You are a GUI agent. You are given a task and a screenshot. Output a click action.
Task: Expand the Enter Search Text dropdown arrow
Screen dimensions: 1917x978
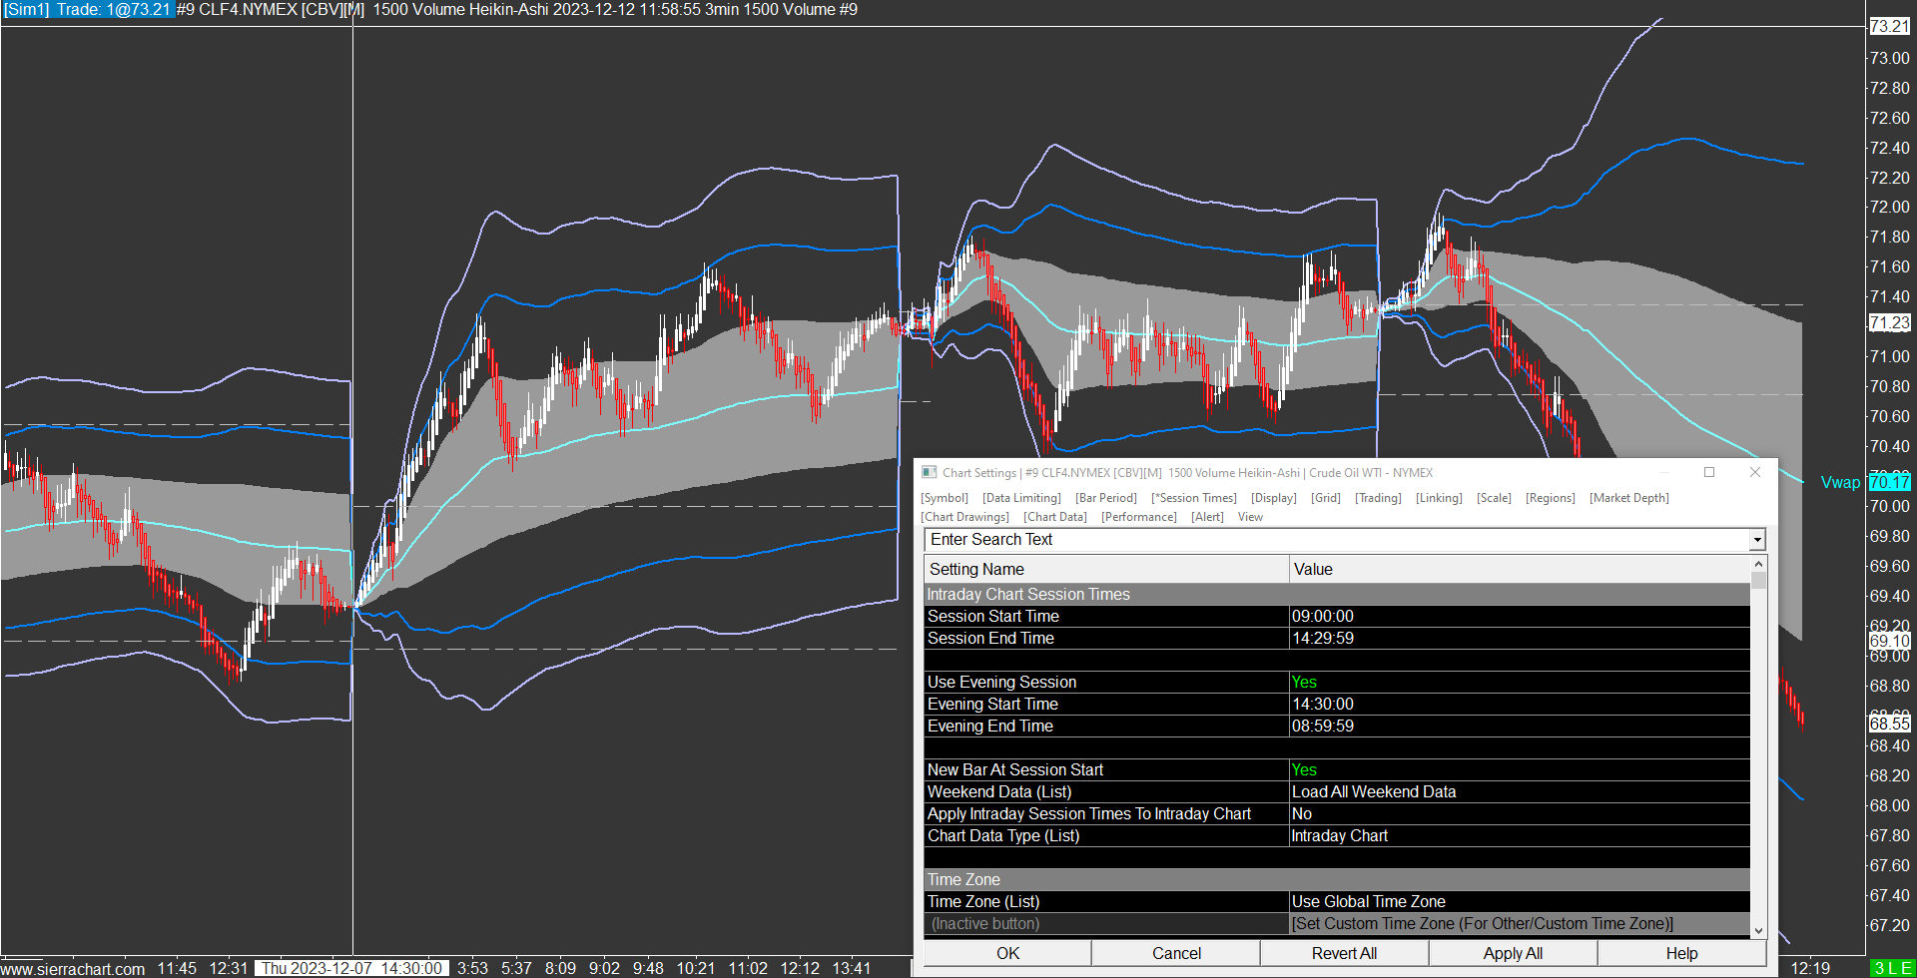point(1756,540)
